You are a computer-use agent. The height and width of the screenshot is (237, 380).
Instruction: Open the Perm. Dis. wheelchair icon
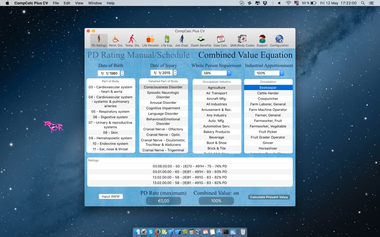click(115, 41)
